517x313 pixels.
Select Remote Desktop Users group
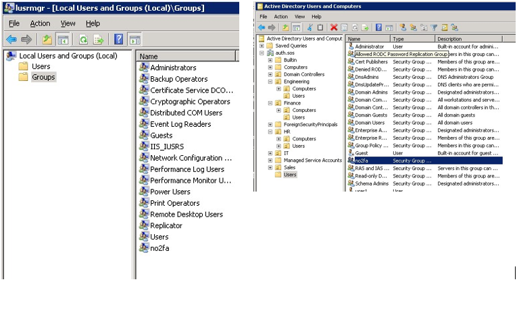(x=186, y=215)
